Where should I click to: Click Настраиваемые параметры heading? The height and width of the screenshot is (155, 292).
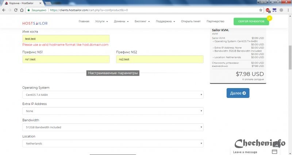pos(113,73)
